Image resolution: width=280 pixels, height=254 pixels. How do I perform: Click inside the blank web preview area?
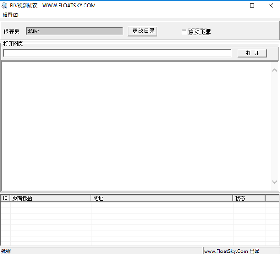(136, 127)
